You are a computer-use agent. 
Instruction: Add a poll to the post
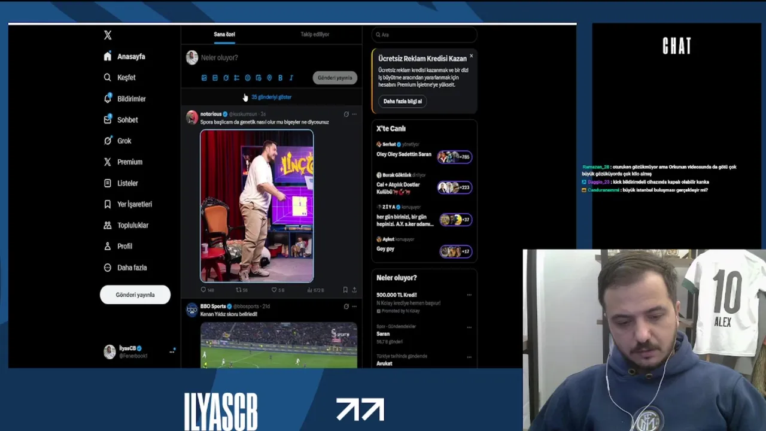(x=236, y=78)
